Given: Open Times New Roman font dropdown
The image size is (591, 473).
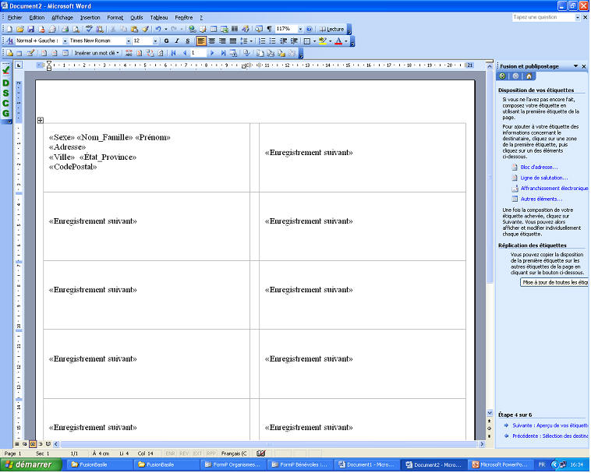Looking at the screenshot, I should pos(129,41).
